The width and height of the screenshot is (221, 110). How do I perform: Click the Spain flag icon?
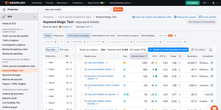(x=60, y=27)
